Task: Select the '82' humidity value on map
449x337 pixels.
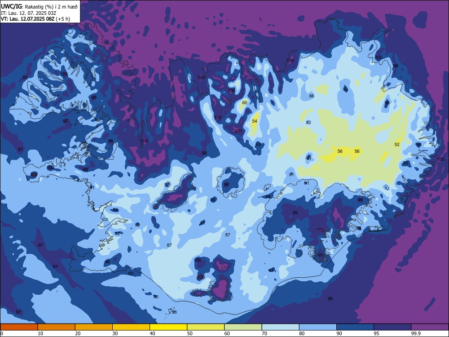Action: tap(308, 122)
